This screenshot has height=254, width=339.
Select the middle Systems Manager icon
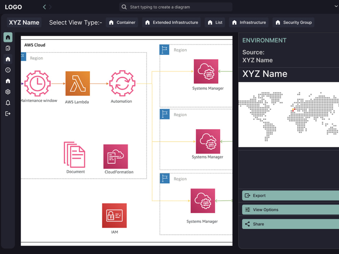[x=208, y=142]
